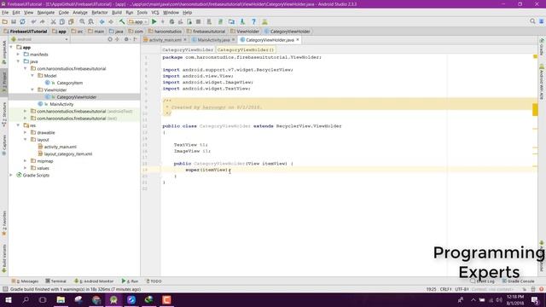Select layout_category_item.xml in project tree

click(68, 153)
